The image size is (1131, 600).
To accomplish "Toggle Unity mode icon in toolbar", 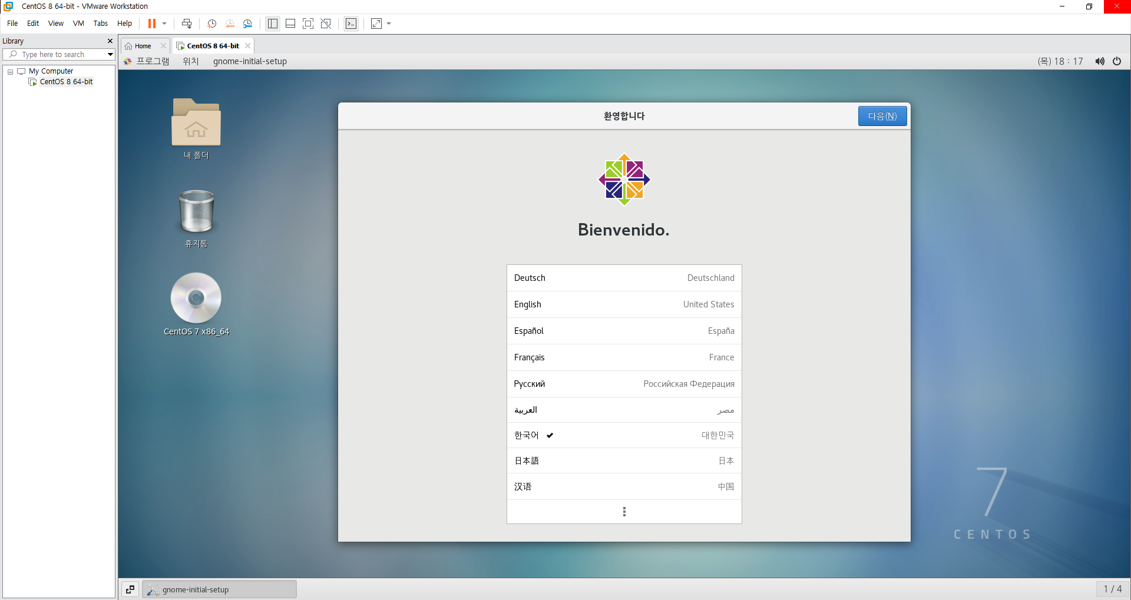I will 326,24.
